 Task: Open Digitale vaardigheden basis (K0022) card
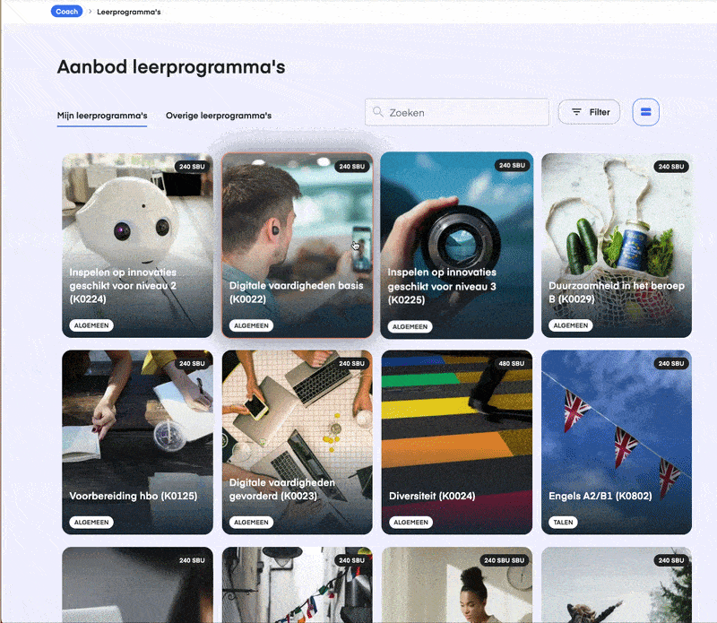tap(298, 246)
